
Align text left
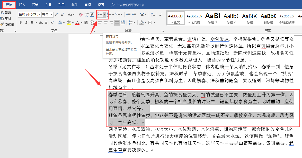[x=100, y=23]
